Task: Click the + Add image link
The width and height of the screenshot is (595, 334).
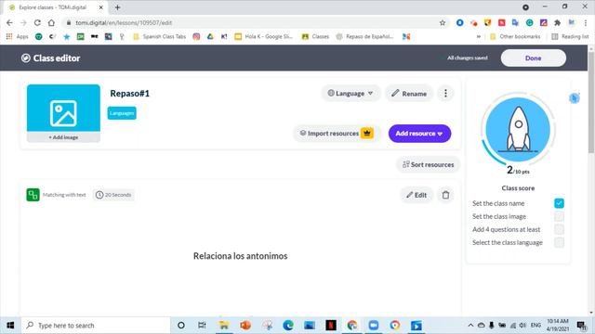Action: coord(63,137)
